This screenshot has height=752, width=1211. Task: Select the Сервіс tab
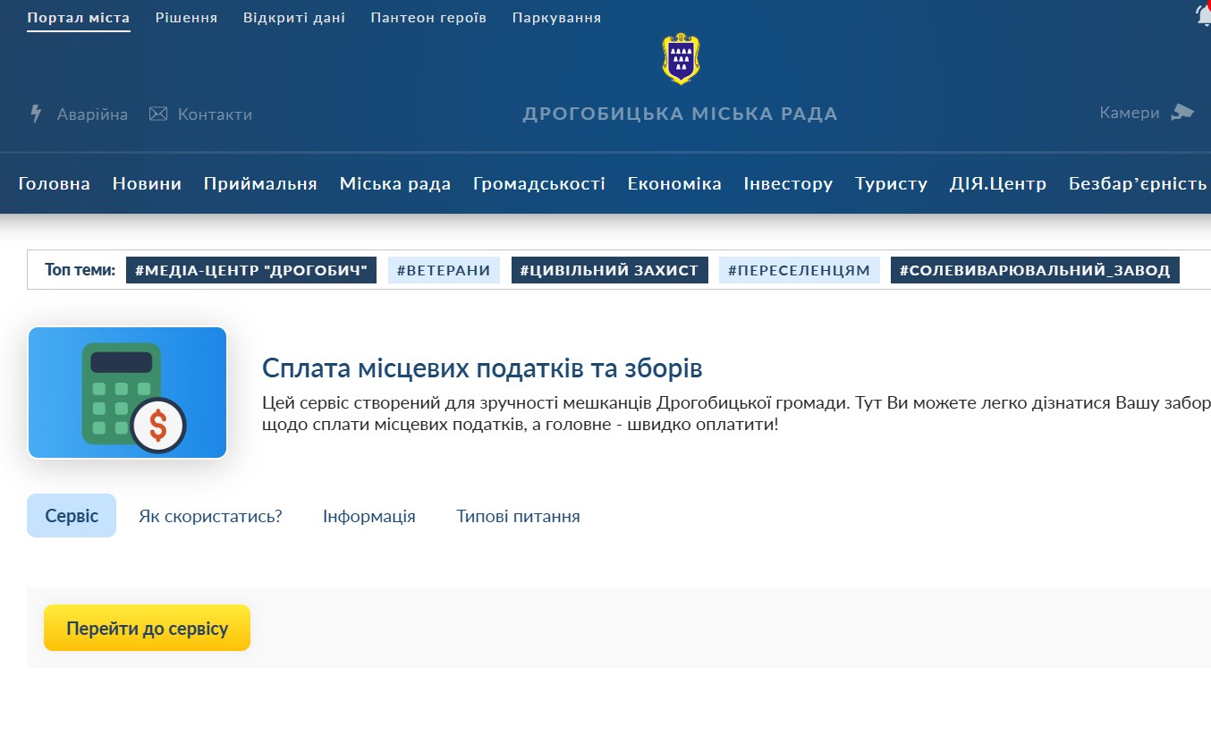click(x=72, y=516)
